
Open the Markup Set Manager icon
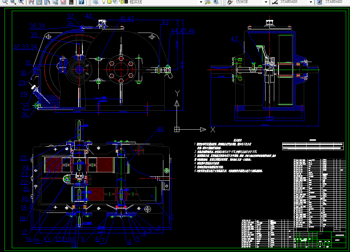coord(63,2)
